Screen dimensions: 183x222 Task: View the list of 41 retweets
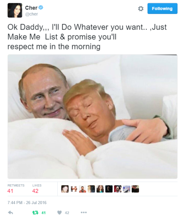pos(16,189)
